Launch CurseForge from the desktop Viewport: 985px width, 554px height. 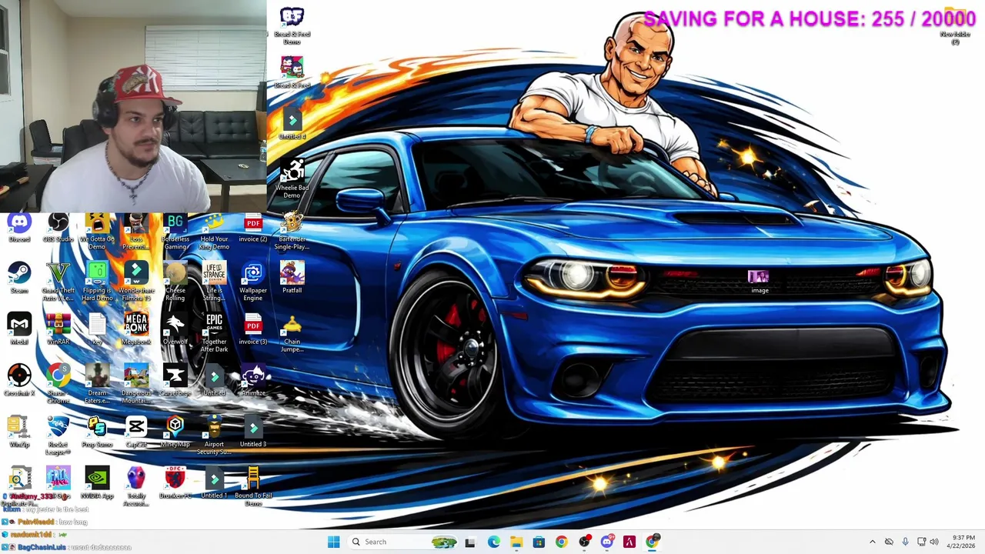(x=175, y=382)
